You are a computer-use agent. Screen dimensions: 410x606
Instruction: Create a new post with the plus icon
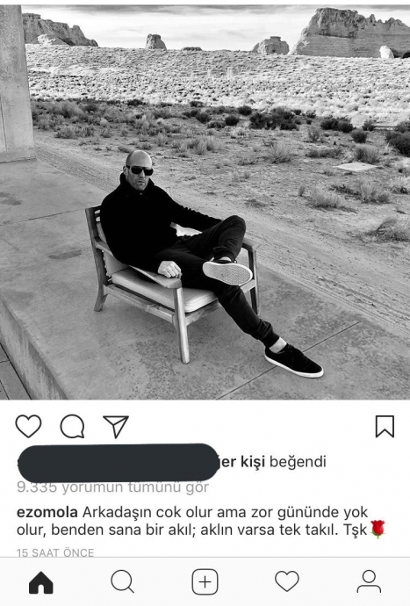pos(205,581)
